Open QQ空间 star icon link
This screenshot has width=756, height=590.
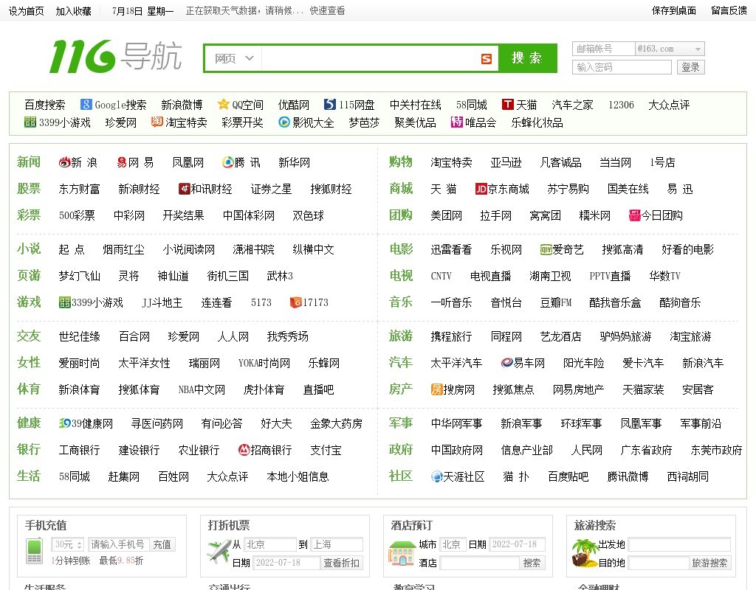[241, 105]
